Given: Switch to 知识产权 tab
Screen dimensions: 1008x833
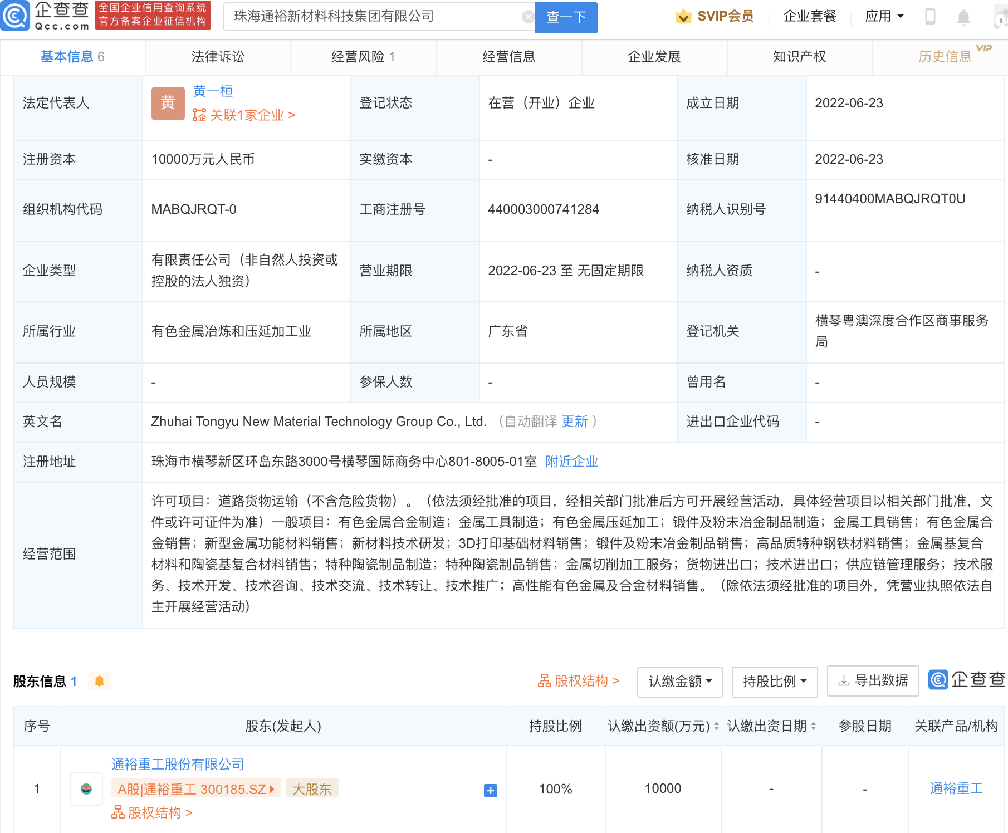Looking at the screenshot, I should click(x=799, y=57).
